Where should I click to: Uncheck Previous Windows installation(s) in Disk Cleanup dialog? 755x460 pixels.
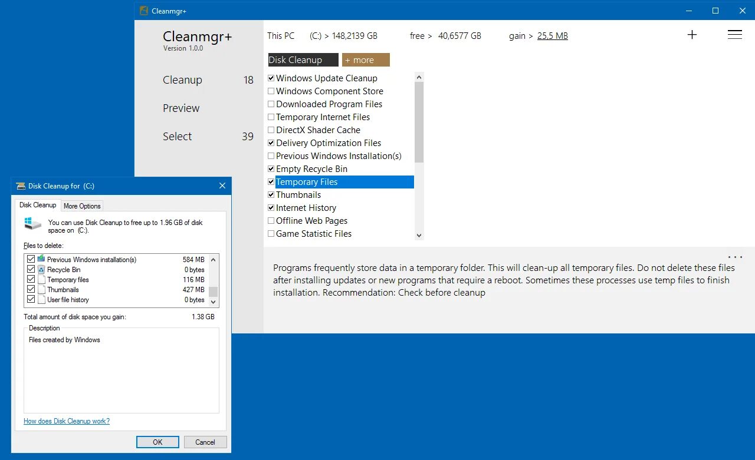click(x=31, y=259)
